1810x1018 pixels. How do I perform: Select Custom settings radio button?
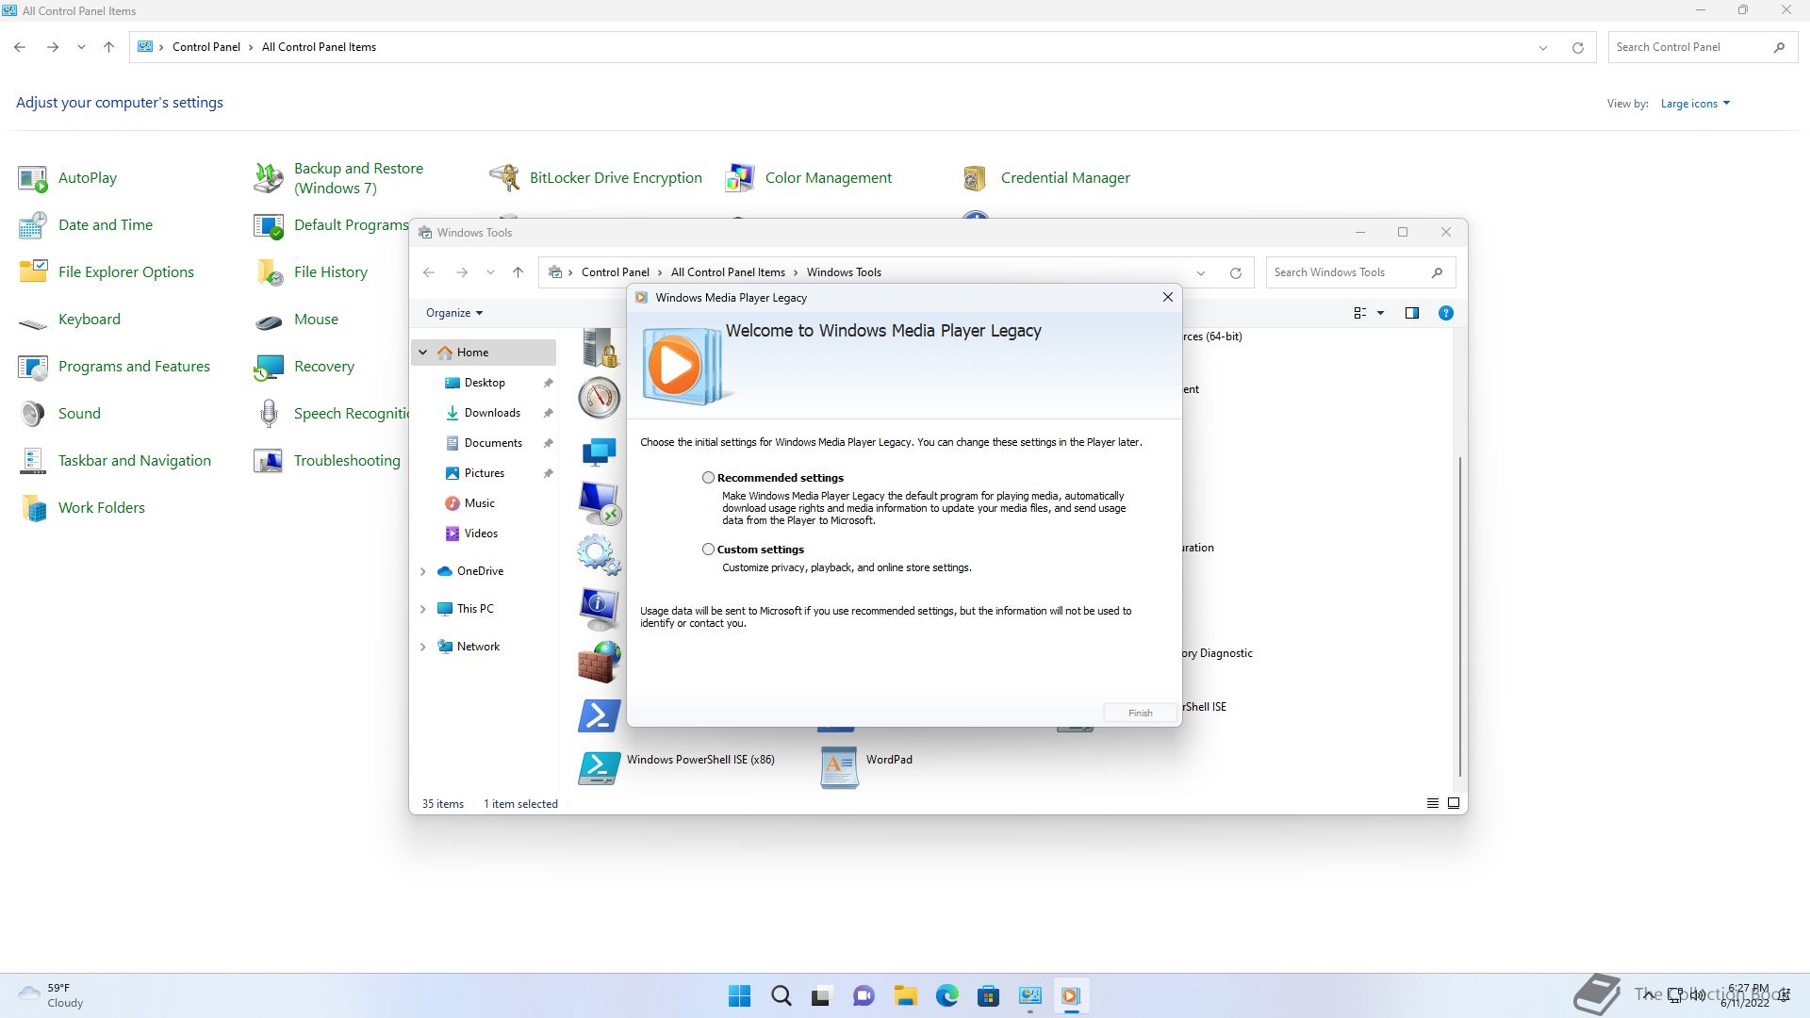coord(708,550)
